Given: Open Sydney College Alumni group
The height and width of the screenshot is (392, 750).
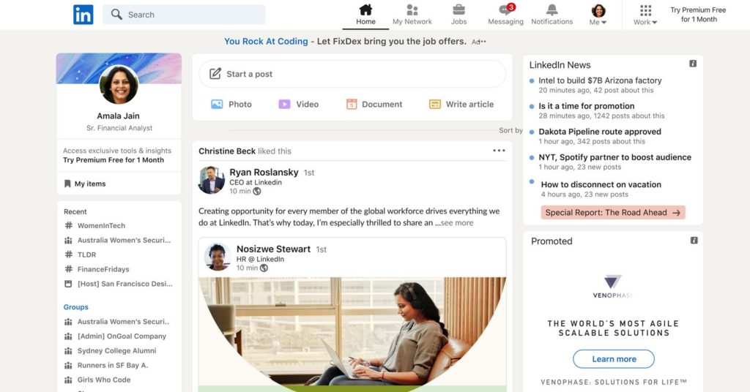Looking at the screenshot, I should point(111,350).
